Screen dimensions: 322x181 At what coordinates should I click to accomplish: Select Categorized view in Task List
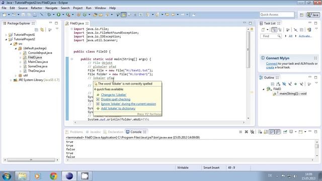tap(274, 30)
